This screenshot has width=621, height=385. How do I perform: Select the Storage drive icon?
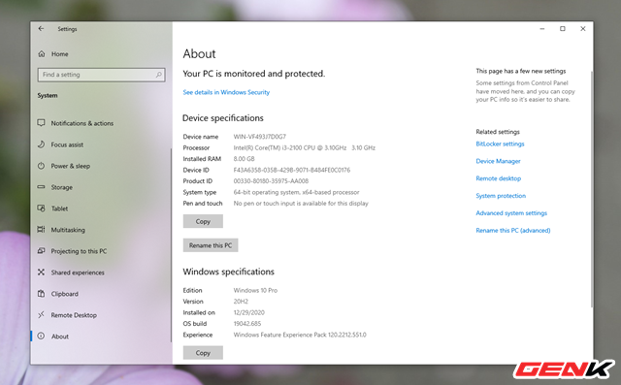tap(41, 187)
